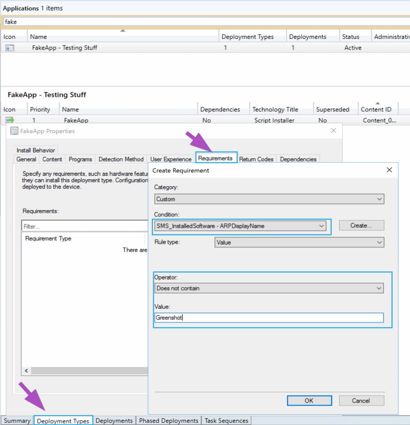This screenshot has height=425, width=410.
Task: Open the Return Codes tab
Action: (x=256, y=159)
